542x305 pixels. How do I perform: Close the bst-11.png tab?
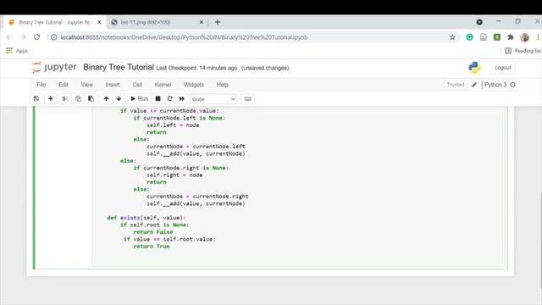202,22
